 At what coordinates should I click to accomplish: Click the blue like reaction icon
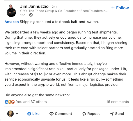pyautogui.click(x=6, y=102)
